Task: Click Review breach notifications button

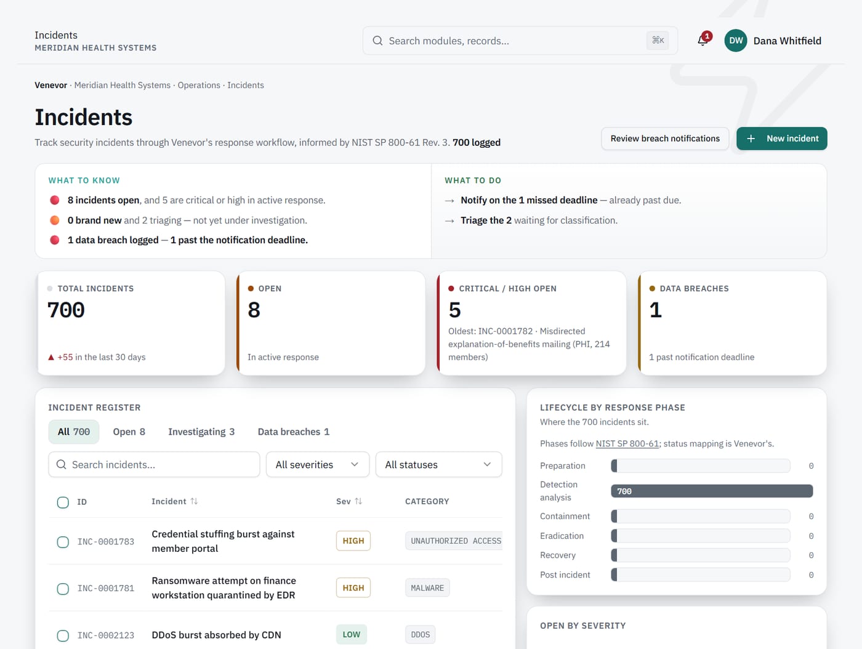Action: coord(665,139)
